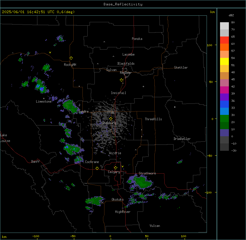Viewport: 246px width, 240px height.
Task: Click the Sylvan label
Action: pos(111,70)
